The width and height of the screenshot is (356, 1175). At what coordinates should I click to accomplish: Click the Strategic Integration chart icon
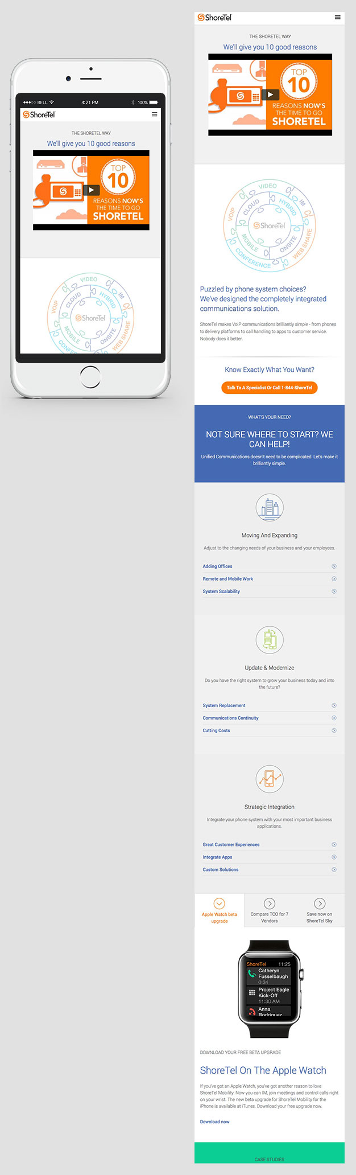[x=270, y=779]
